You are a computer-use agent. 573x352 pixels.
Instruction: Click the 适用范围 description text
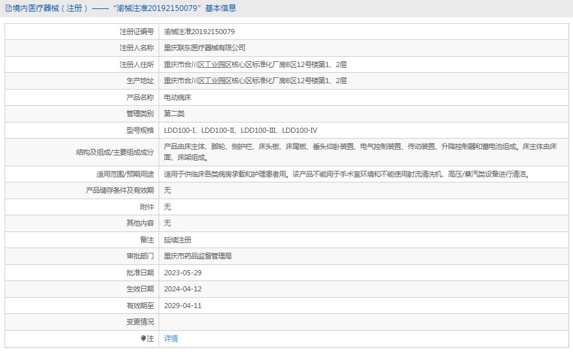click(x=347, y=174)
